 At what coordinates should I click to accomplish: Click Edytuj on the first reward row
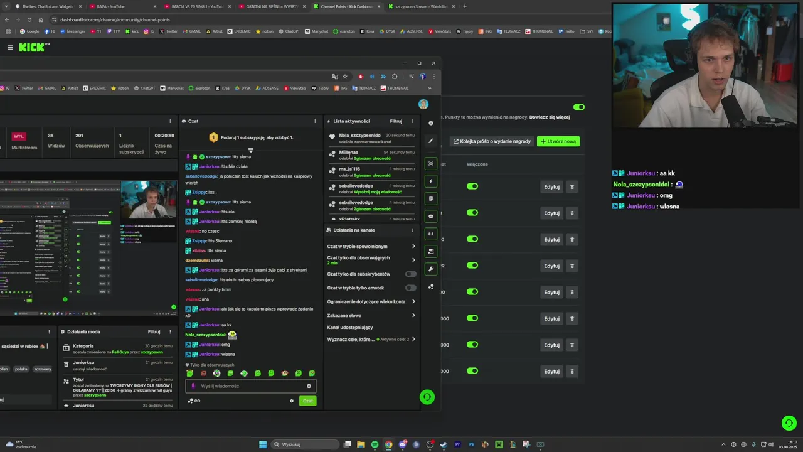coord(551,186)
